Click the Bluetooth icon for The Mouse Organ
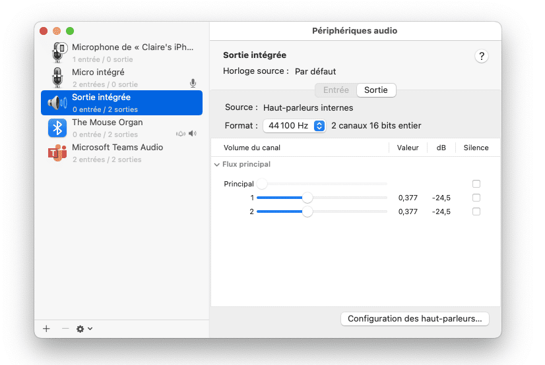 58,128
